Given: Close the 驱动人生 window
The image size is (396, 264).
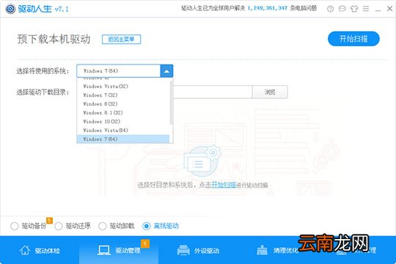Looking at the screenshot, I should pos(389,9).
